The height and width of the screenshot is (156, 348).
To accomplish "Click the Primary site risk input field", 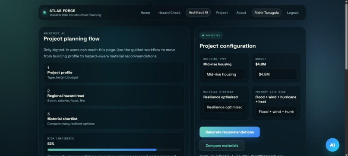I will click(x=276, y=111).
